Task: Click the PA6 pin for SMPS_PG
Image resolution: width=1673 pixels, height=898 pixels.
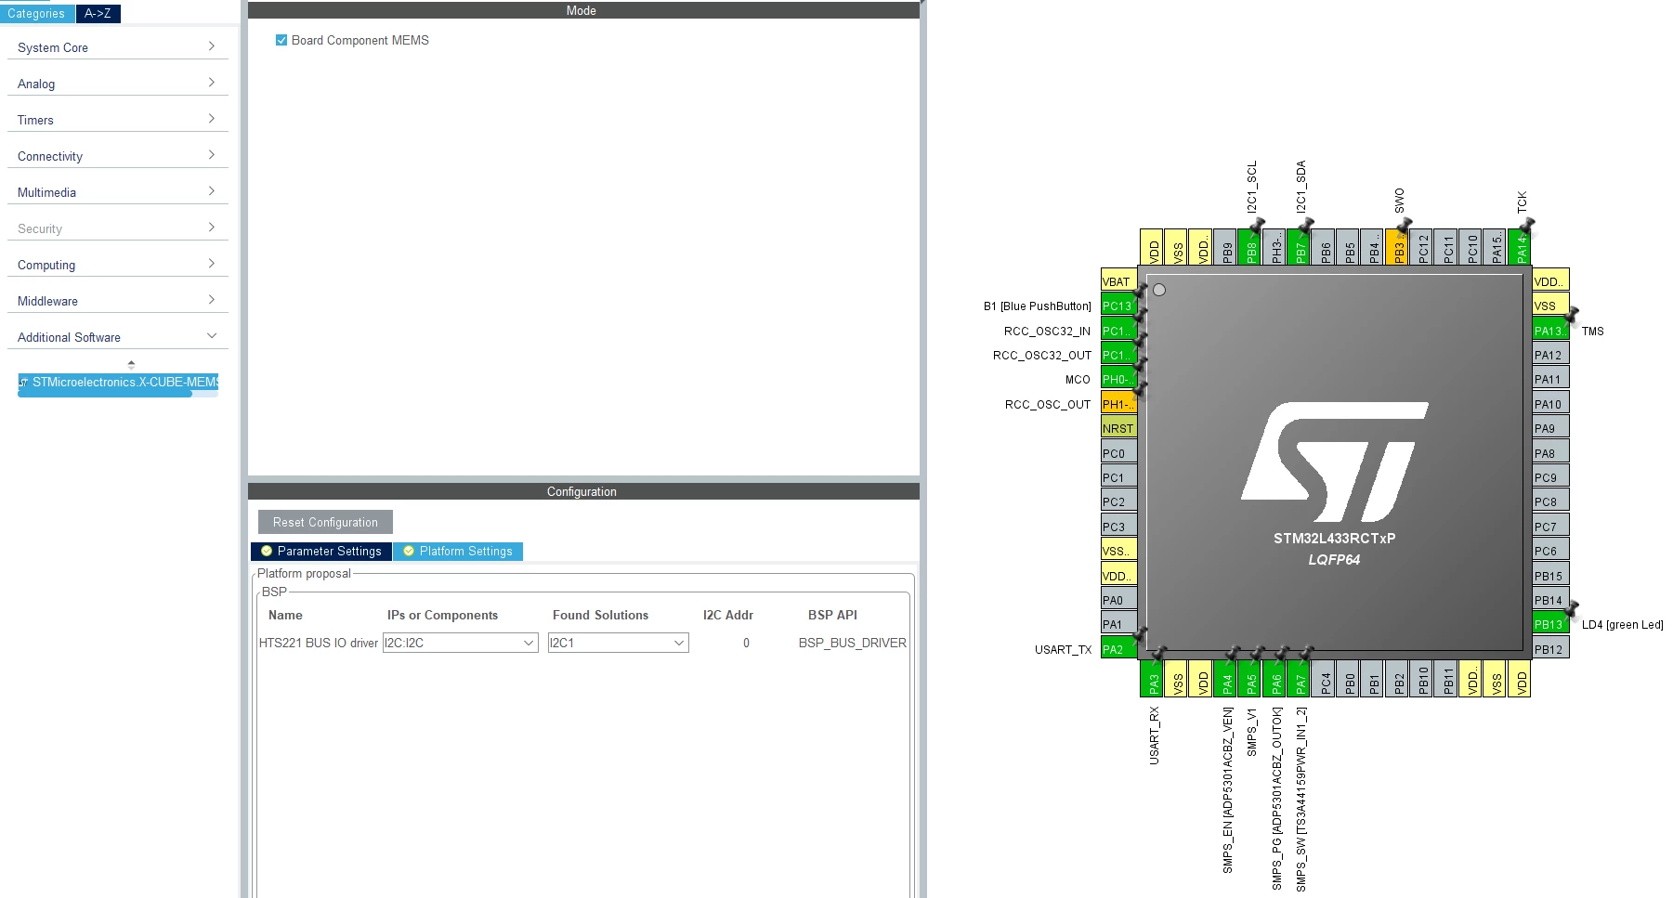Action: coord(1276,679)
